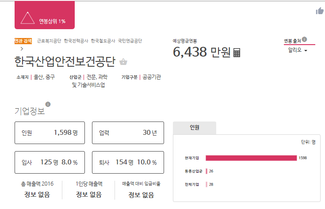Click the 업력 30 년 info box
Image resolution: width=325 pixels, height=209 pixels.
click(x=128, y=133)
